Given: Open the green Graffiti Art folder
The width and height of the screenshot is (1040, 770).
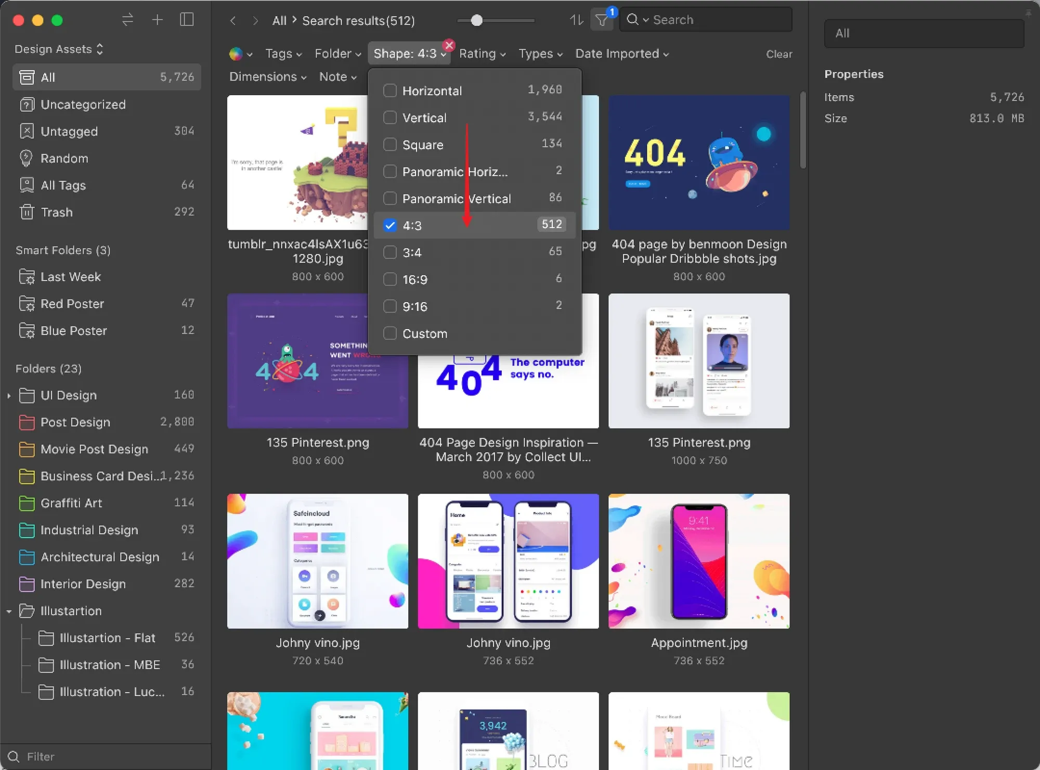Looking at the screenshot, I should point(107,503).
